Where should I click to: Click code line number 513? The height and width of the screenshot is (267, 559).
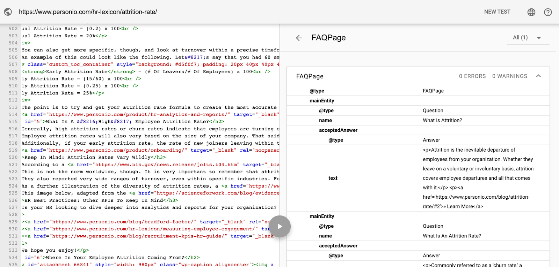click(13, 107)
